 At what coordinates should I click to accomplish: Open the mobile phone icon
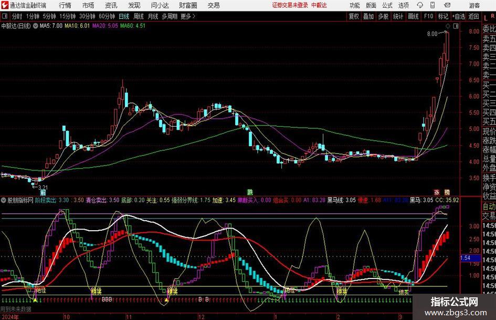point(432,5)
